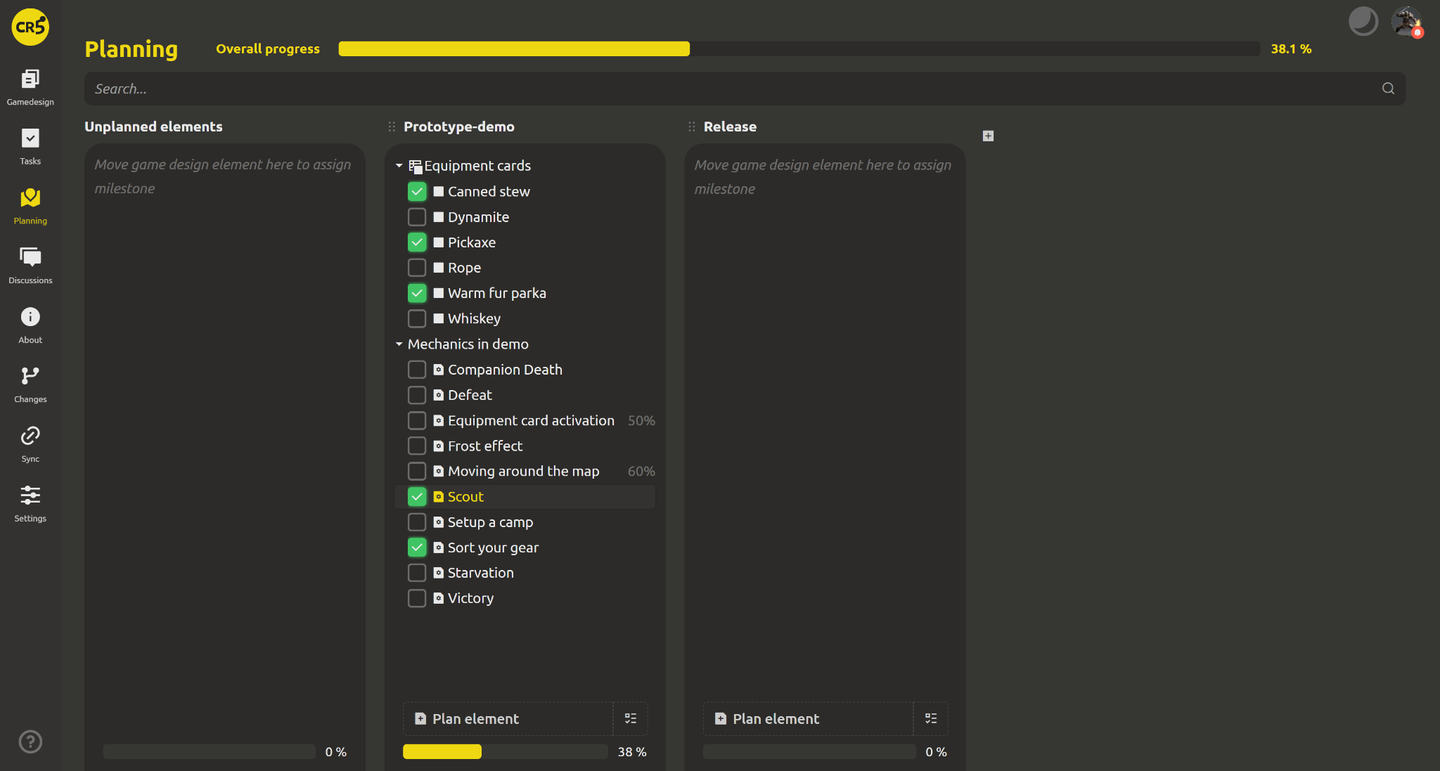Screen dimensions: 1440x771
Task: Open the Prototype-demo checklist options button
Action: coord(631,718)
